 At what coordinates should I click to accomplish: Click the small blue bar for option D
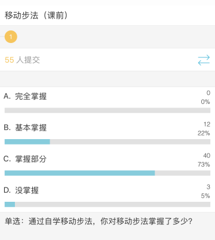[x=10, y=204]
